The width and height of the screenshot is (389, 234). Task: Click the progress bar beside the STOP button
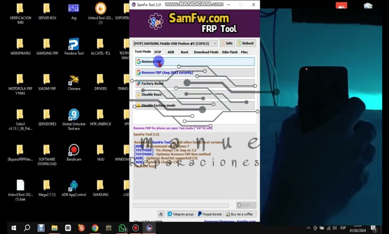pyautogui.click(x=181, y=205)
